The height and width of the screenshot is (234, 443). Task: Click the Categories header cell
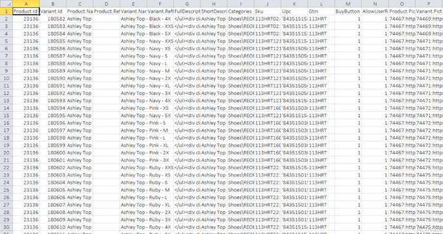coord(241,12)
